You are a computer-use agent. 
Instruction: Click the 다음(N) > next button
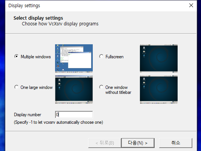click(x=138, y=143)
